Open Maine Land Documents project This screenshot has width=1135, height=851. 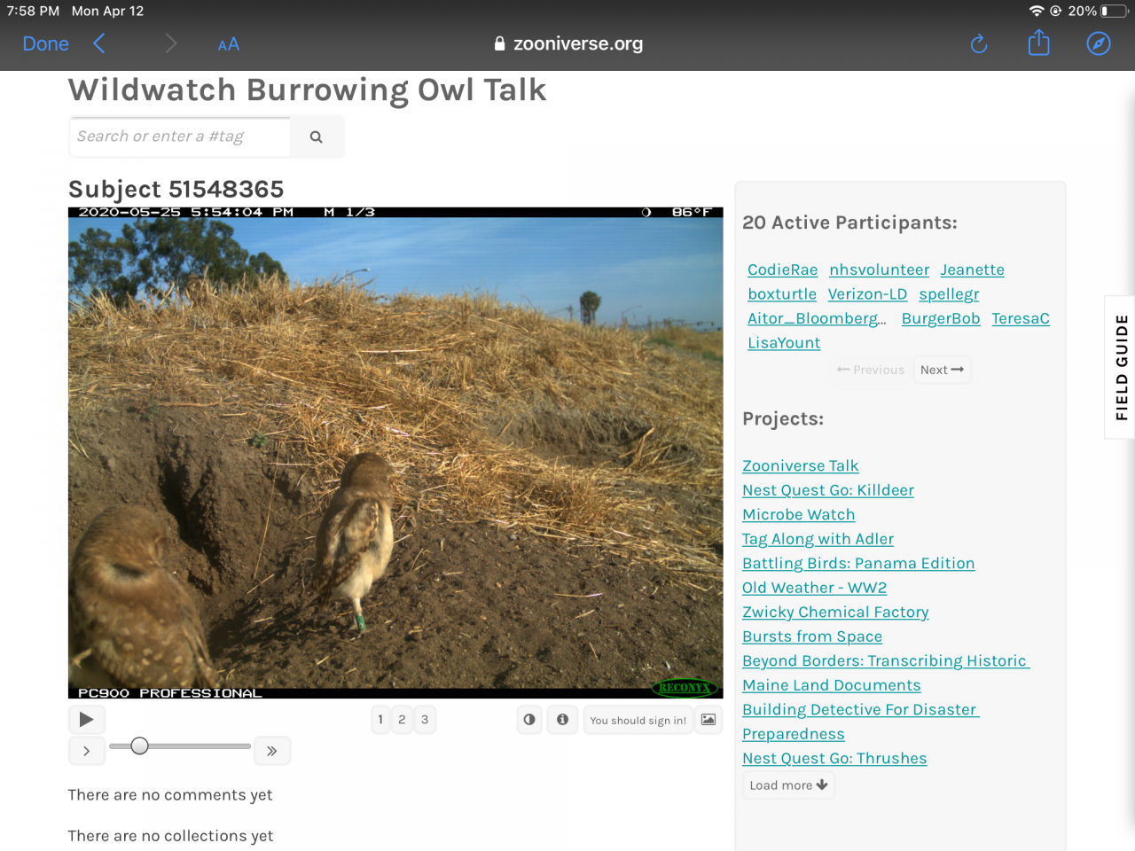[832, 685]
